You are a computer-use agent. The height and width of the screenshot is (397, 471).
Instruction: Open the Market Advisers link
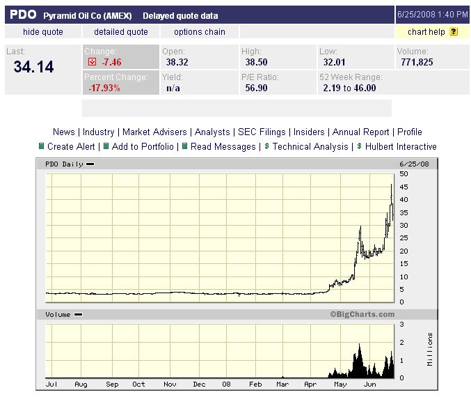click(154, 132)
